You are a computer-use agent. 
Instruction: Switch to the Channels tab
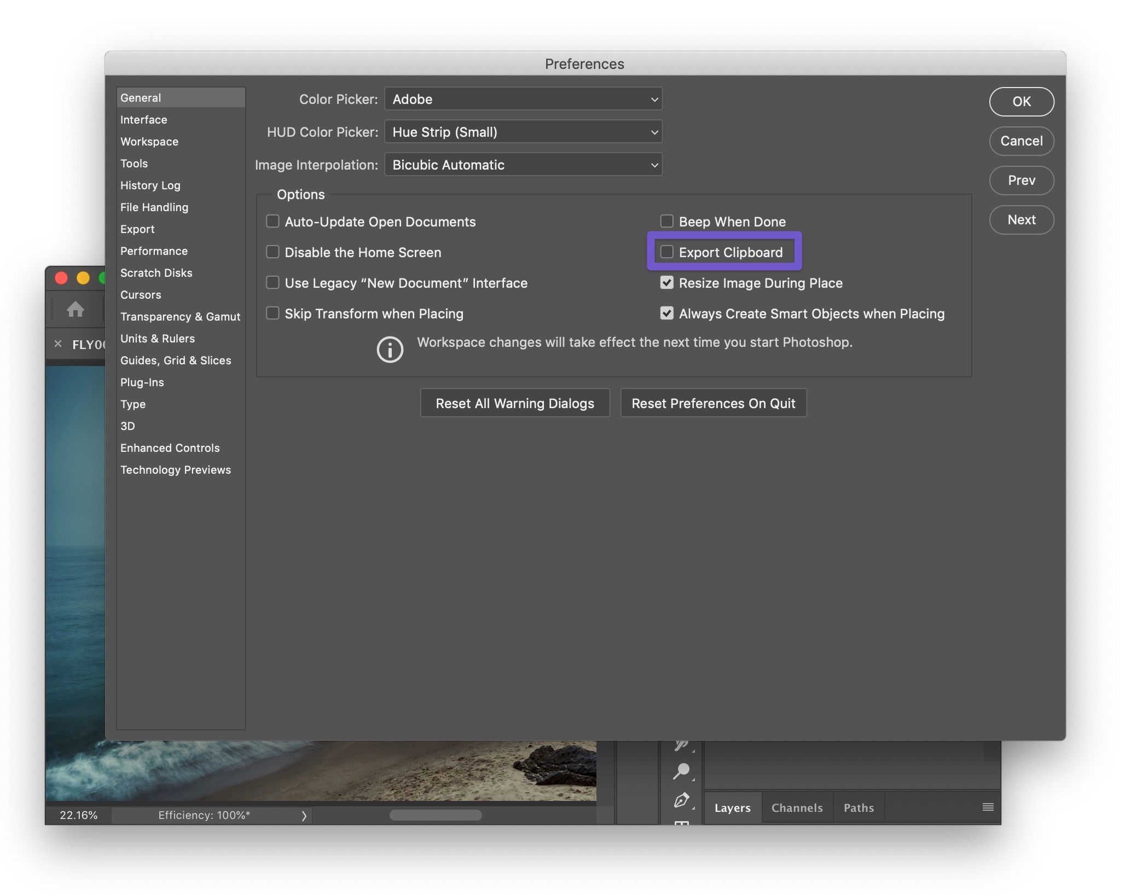tap(797, 807)
